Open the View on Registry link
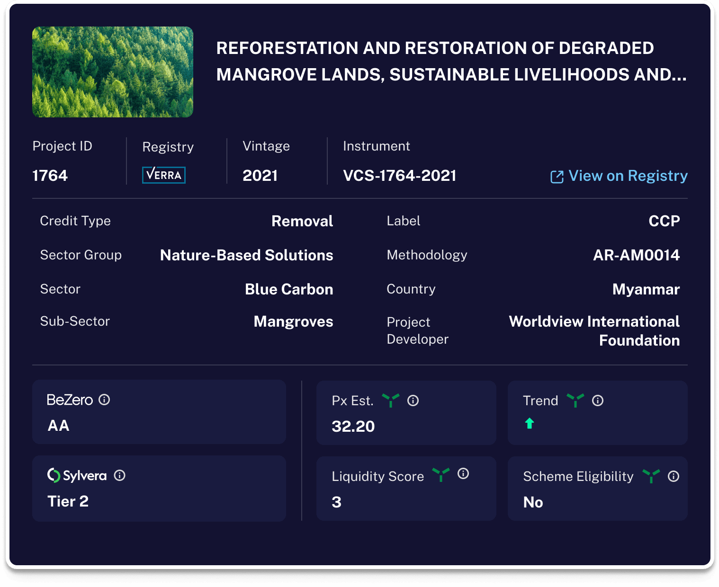Image resolution: width=719 pixels, height=587 pixels. [628, 176]
